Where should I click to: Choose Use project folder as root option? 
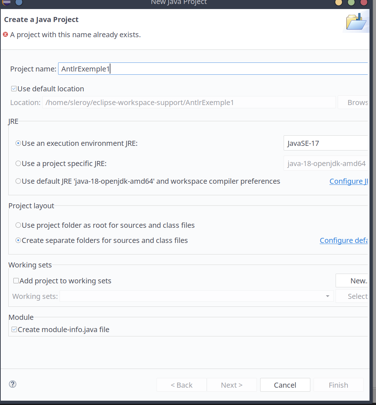pos(18,225)
